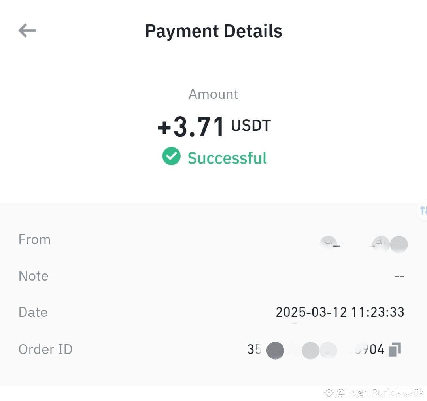Screen dimensions: 427x401
Task: Tap the Date row label
Action: pyautogui.click(x=33, y=312)
